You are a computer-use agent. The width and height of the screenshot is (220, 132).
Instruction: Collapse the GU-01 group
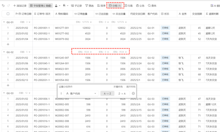(x=4, y=22)
